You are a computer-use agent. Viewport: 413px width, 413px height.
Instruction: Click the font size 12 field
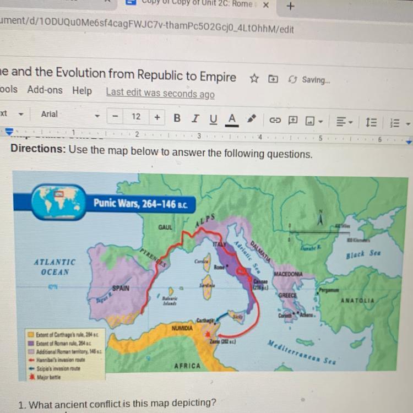(136, 116)
